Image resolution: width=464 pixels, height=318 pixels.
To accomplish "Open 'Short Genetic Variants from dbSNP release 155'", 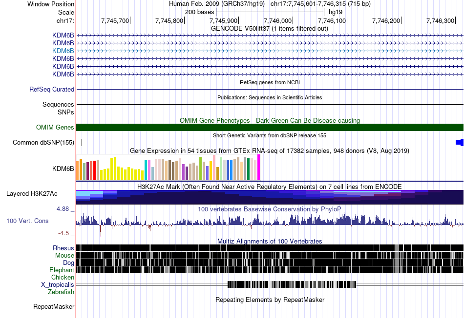I will click(270, 135).
